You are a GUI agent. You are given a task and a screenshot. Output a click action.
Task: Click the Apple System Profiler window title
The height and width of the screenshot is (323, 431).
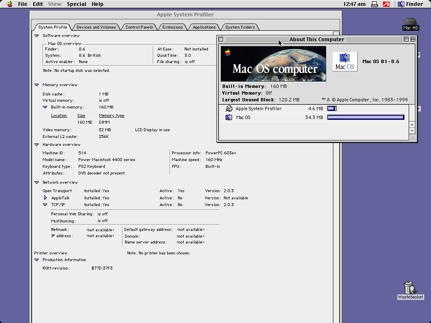185,15
